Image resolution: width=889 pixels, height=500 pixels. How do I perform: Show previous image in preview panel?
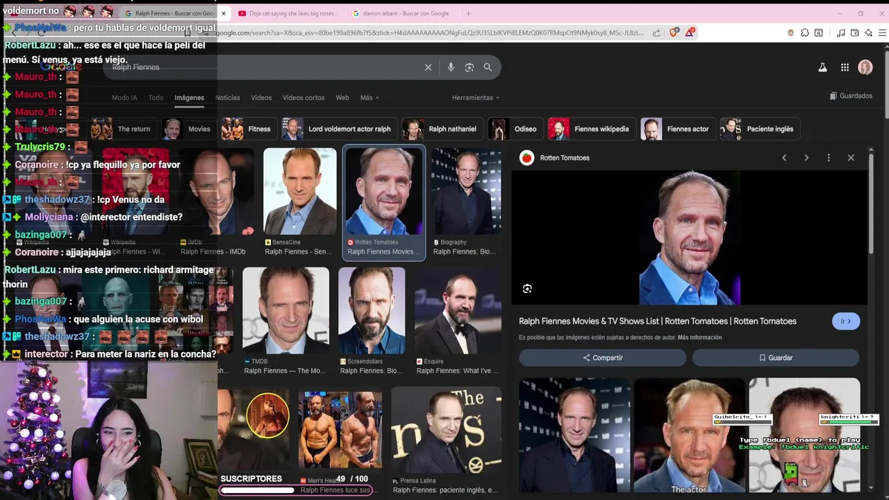coord(784,158)
